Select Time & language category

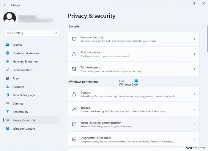click(23, 95)
